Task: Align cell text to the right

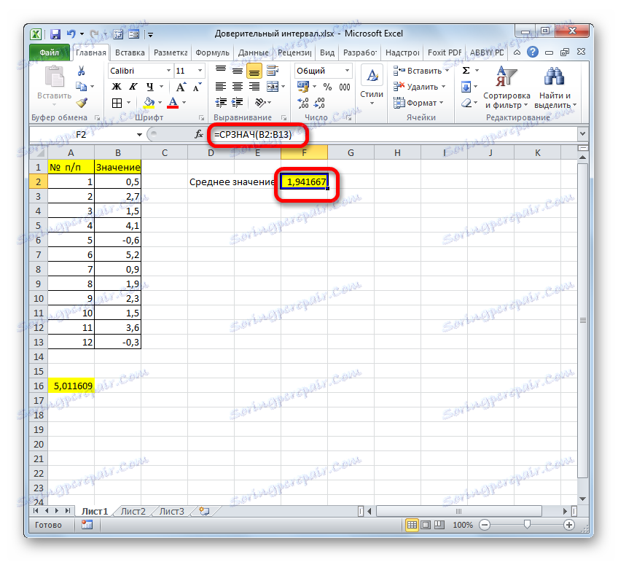Action: click(x=254, y=87)
